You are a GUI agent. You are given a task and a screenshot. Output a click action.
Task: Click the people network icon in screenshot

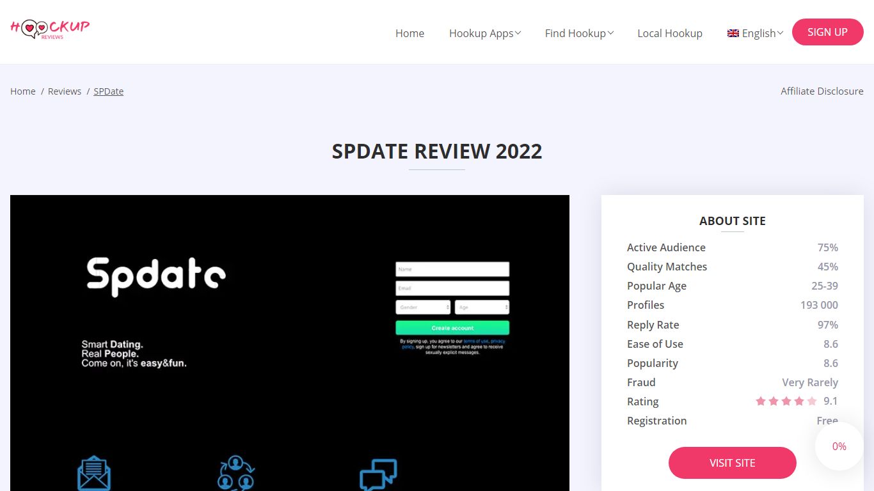tap(236, 473)
